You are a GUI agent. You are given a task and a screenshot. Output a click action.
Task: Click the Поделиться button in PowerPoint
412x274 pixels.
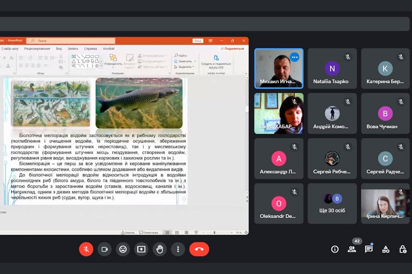pos(233,48)
